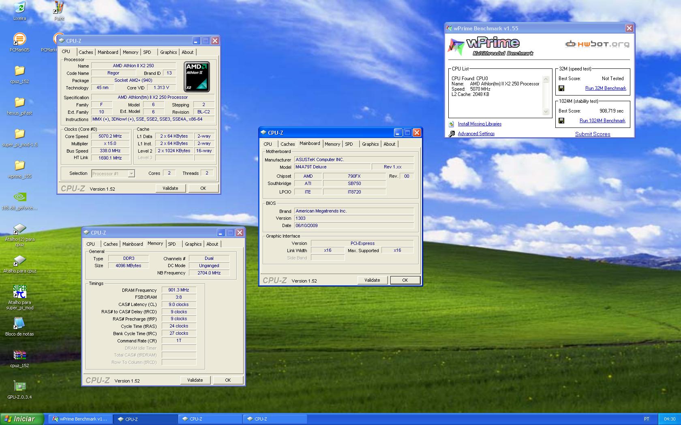This screenshot has height=425, width=681.
Task: Run the 1024M Benchmark link
Action: 602,121
